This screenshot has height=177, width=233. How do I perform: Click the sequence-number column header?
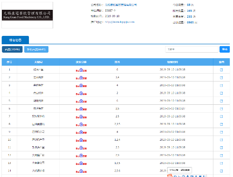pyautogui.click(x=9, y=62)
